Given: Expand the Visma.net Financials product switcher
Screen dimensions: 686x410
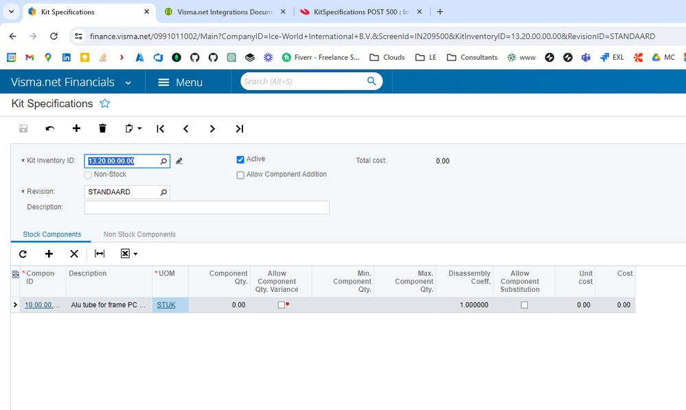Looking at the screenshot, I should coord(128,82).
